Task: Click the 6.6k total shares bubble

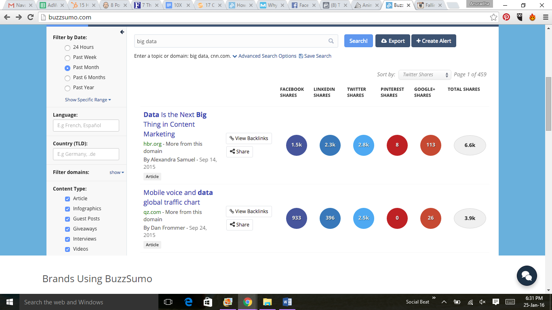Action: point(470,145)
